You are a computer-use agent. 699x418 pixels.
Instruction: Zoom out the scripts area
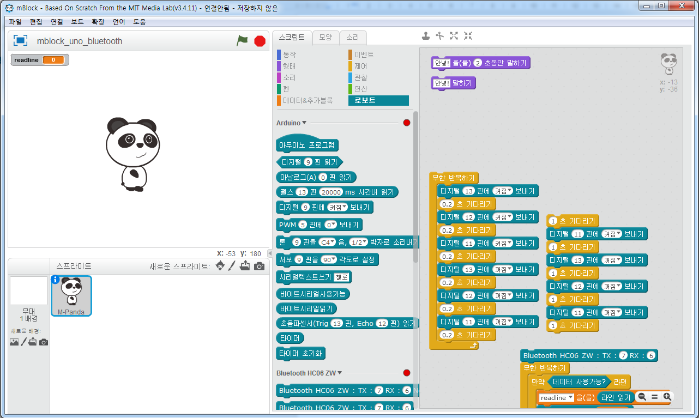[x=642, y=397]
